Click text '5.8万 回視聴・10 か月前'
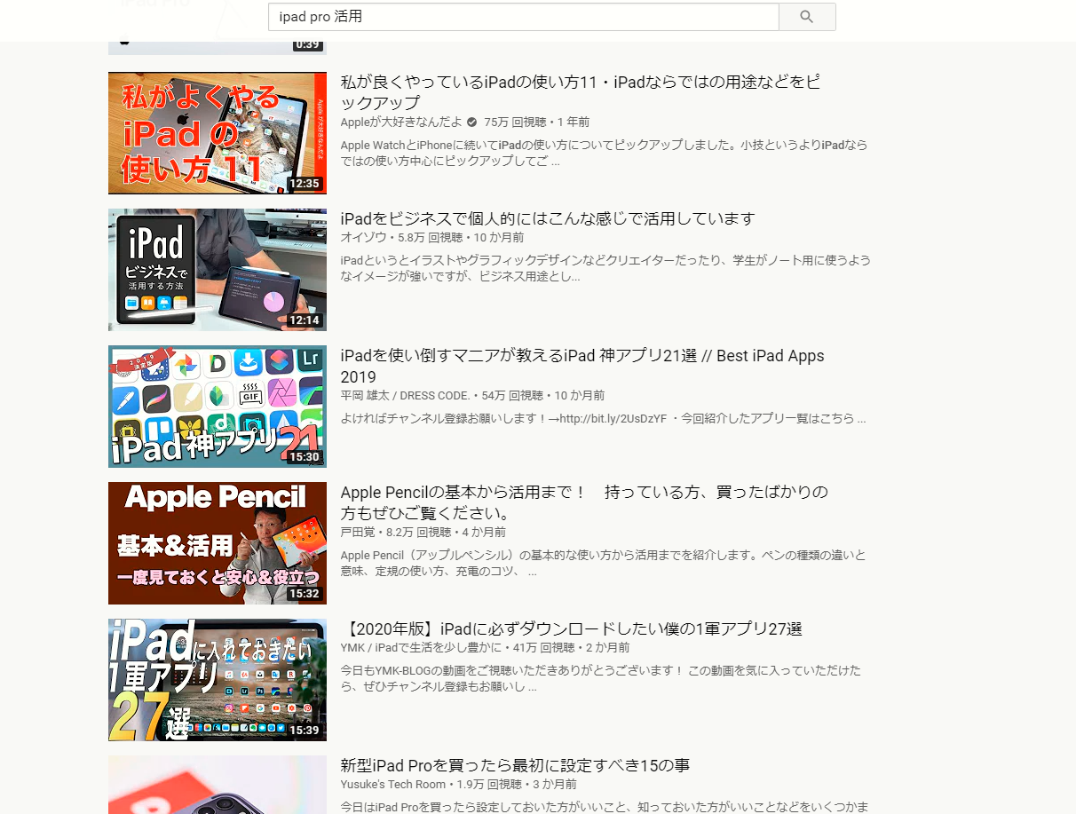The height and width of the screenshot is (814, 1076). point(461,238)
